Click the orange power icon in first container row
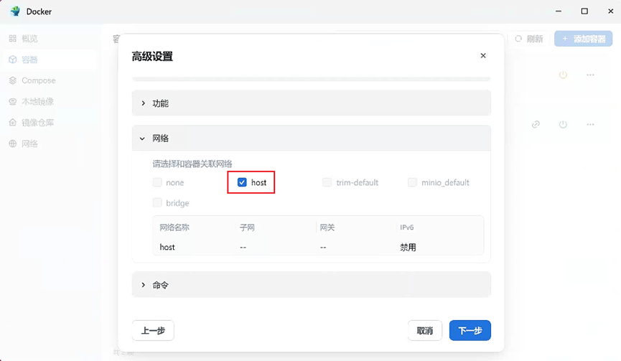The width and height of the screenshot is (621, 361). click(x=563, y=75)
